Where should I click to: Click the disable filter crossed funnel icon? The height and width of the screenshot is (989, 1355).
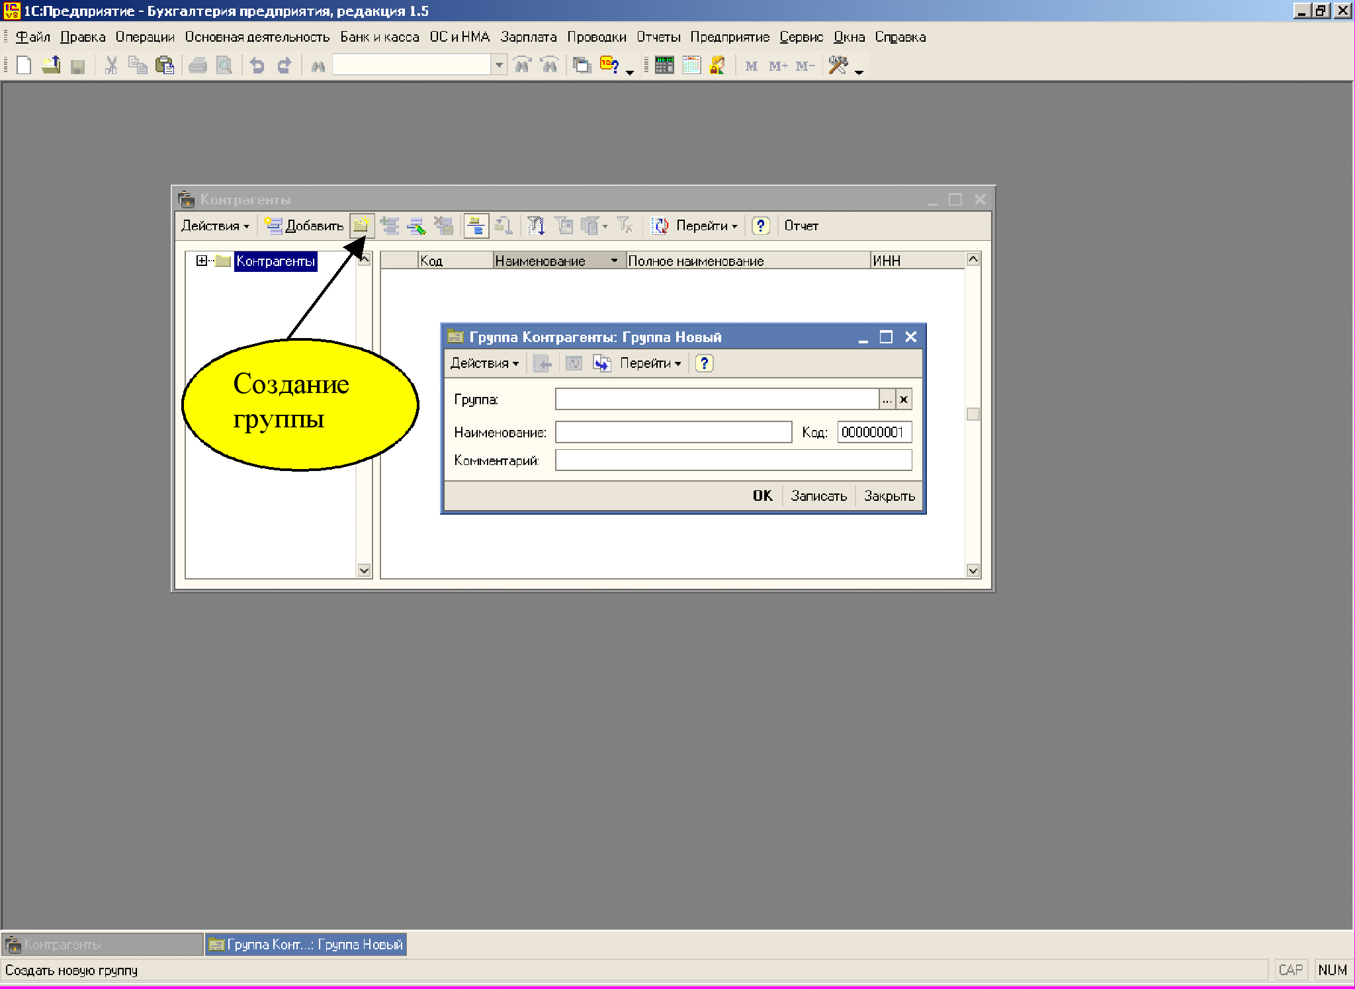(625, 226)
